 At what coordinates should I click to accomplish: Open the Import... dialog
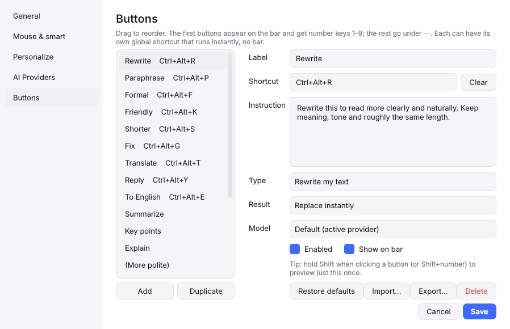[x=386, y=291]
